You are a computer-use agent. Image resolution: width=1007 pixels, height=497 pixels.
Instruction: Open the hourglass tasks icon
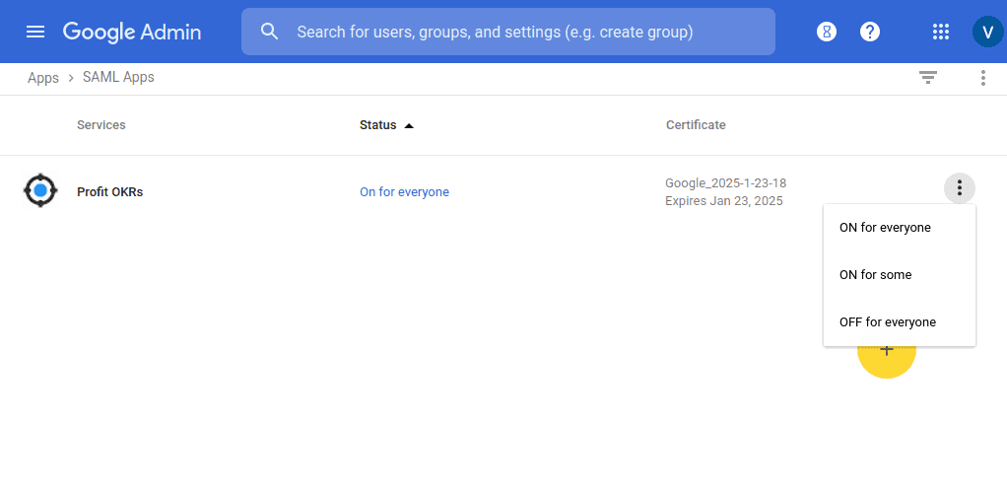tap(827, 32)
